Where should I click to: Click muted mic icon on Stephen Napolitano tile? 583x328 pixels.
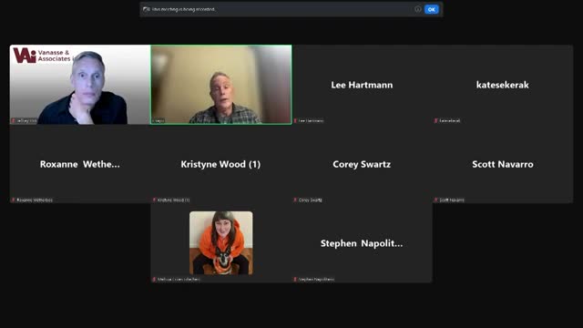(x=295, y=280)
